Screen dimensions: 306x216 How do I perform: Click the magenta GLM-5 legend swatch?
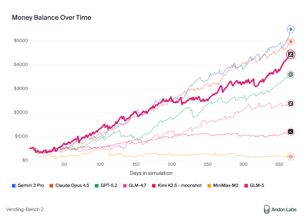pos(246,185)
